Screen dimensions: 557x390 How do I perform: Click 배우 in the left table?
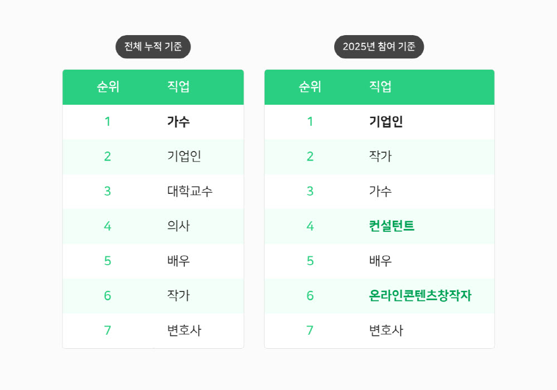[x=178, y=261]
